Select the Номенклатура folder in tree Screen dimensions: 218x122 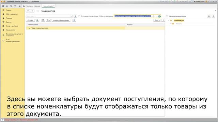coord(179,20)
